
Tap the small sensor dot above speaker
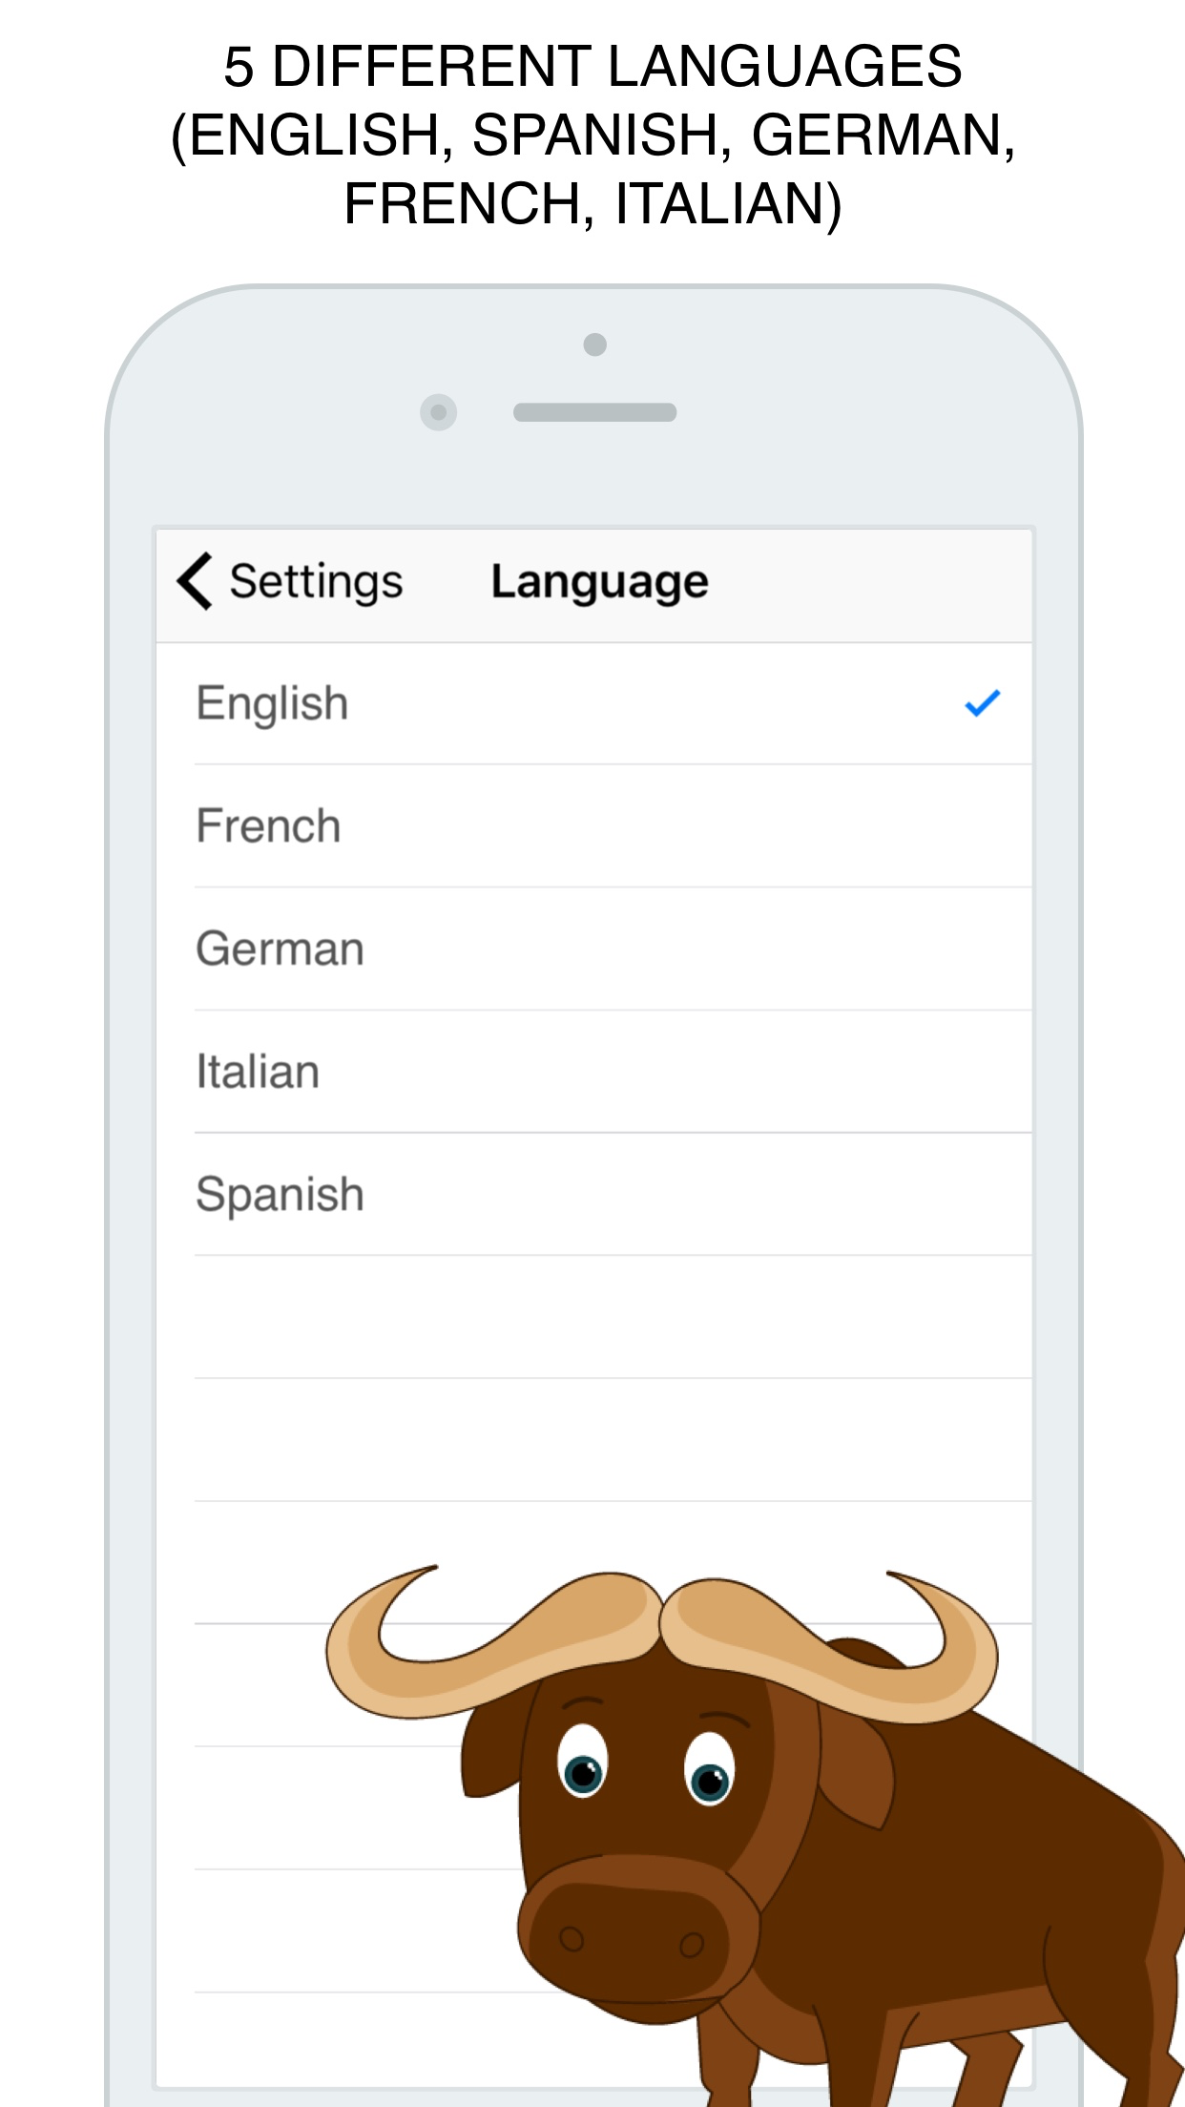[x=595, y=344]
